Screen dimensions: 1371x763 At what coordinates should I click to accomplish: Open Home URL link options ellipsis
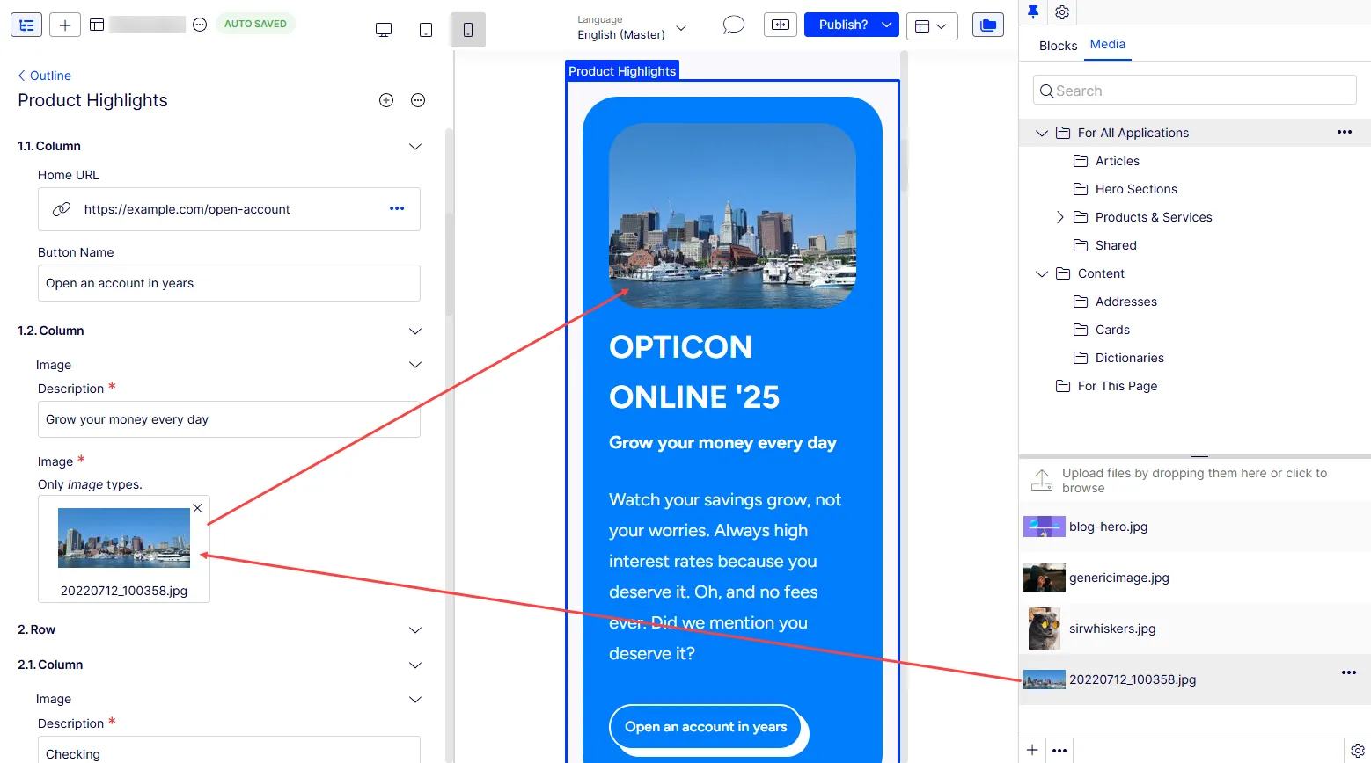(x=397, y=208)
